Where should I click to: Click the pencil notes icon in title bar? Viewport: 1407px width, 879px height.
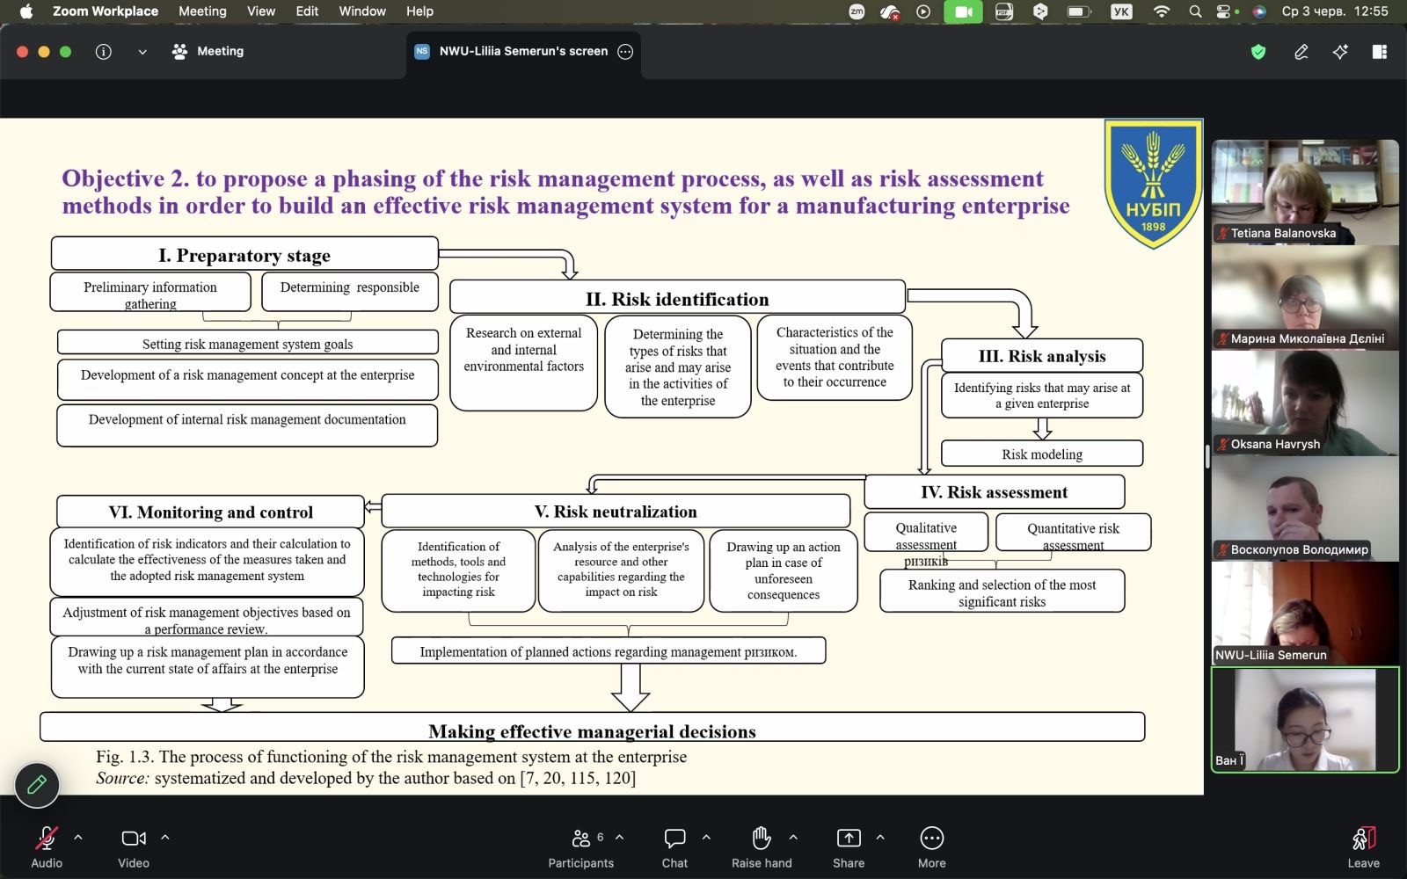coord(1301,52)
